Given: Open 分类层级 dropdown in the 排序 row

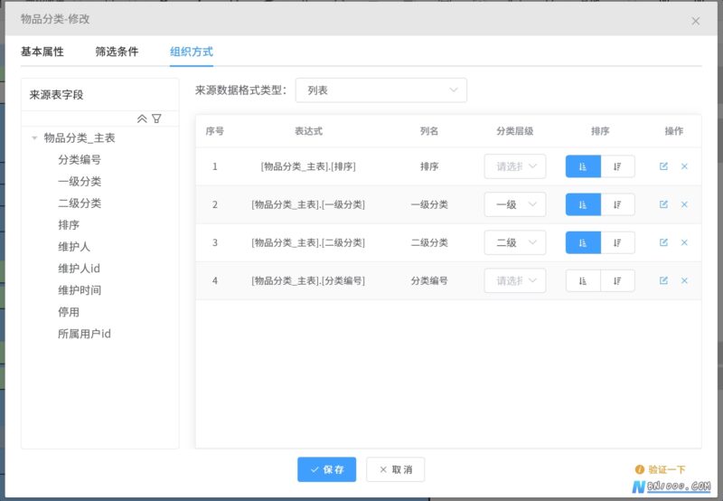Looking at the screenshot, I should click(515, 166).
